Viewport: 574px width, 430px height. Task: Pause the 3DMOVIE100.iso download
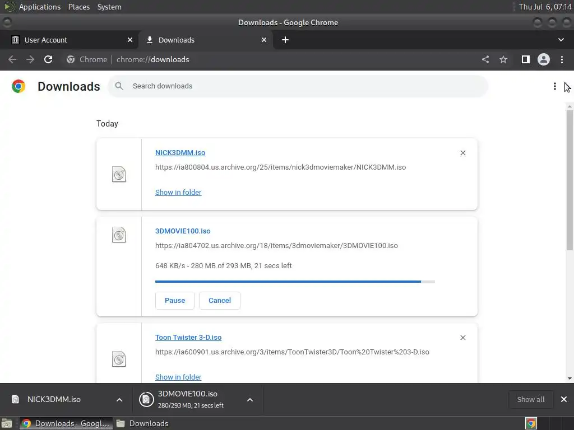175,301
